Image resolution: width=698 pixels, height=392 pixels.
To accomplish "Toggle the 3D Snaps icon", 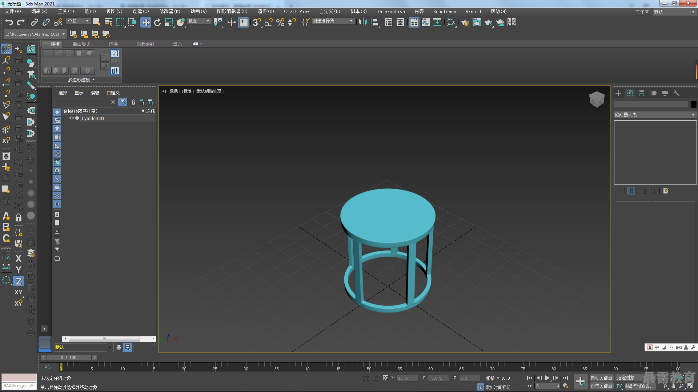I will click(x=257, y=23).
